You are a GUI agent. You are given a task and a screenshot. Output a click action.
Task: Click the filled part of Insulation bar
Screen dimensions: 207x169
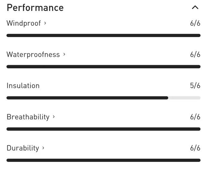click(87, 98)
